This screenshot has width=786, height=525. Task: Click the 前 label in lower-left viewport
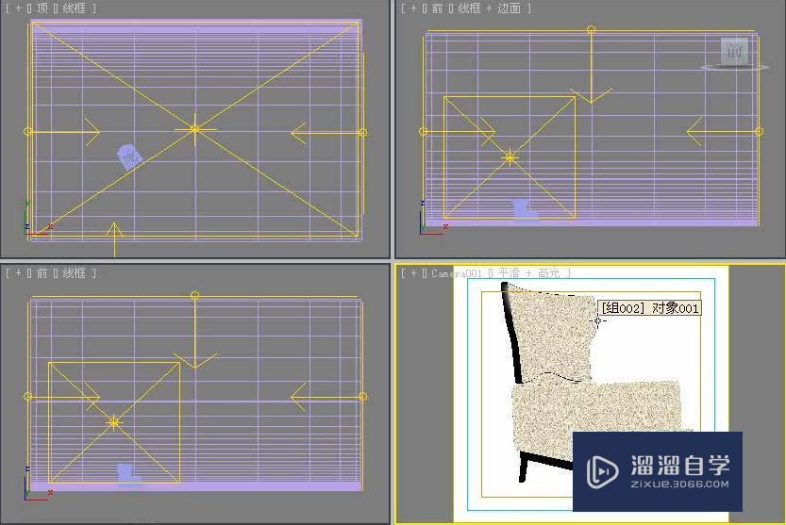[x=42, y=273]
